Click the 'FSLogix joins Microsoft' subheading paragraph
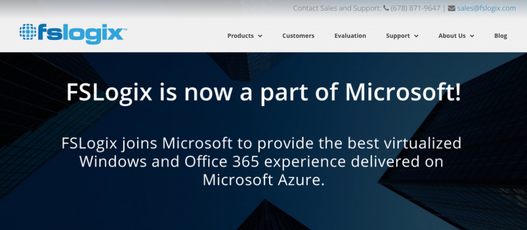Viewport: 527px width, 230px height. coord(261,162)
